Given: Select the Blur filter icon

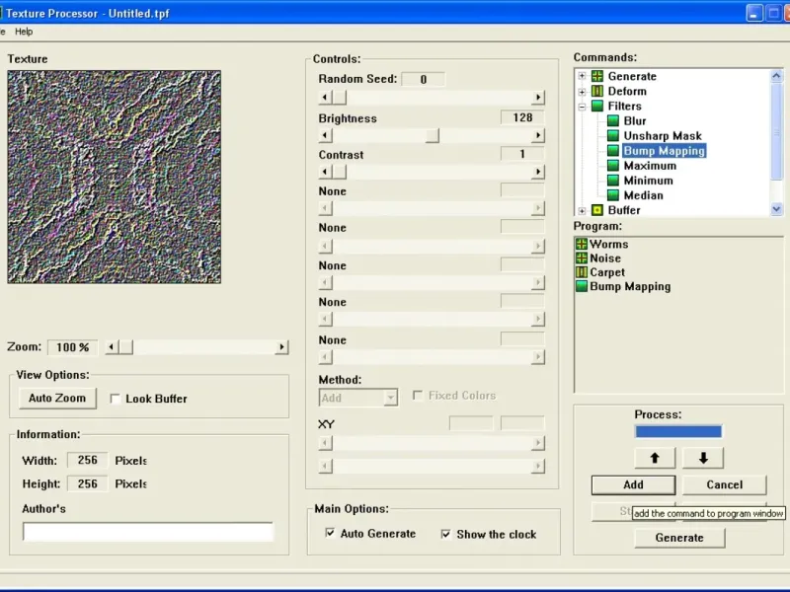Looking at the screenshot, I should click(x=612, y=121).
